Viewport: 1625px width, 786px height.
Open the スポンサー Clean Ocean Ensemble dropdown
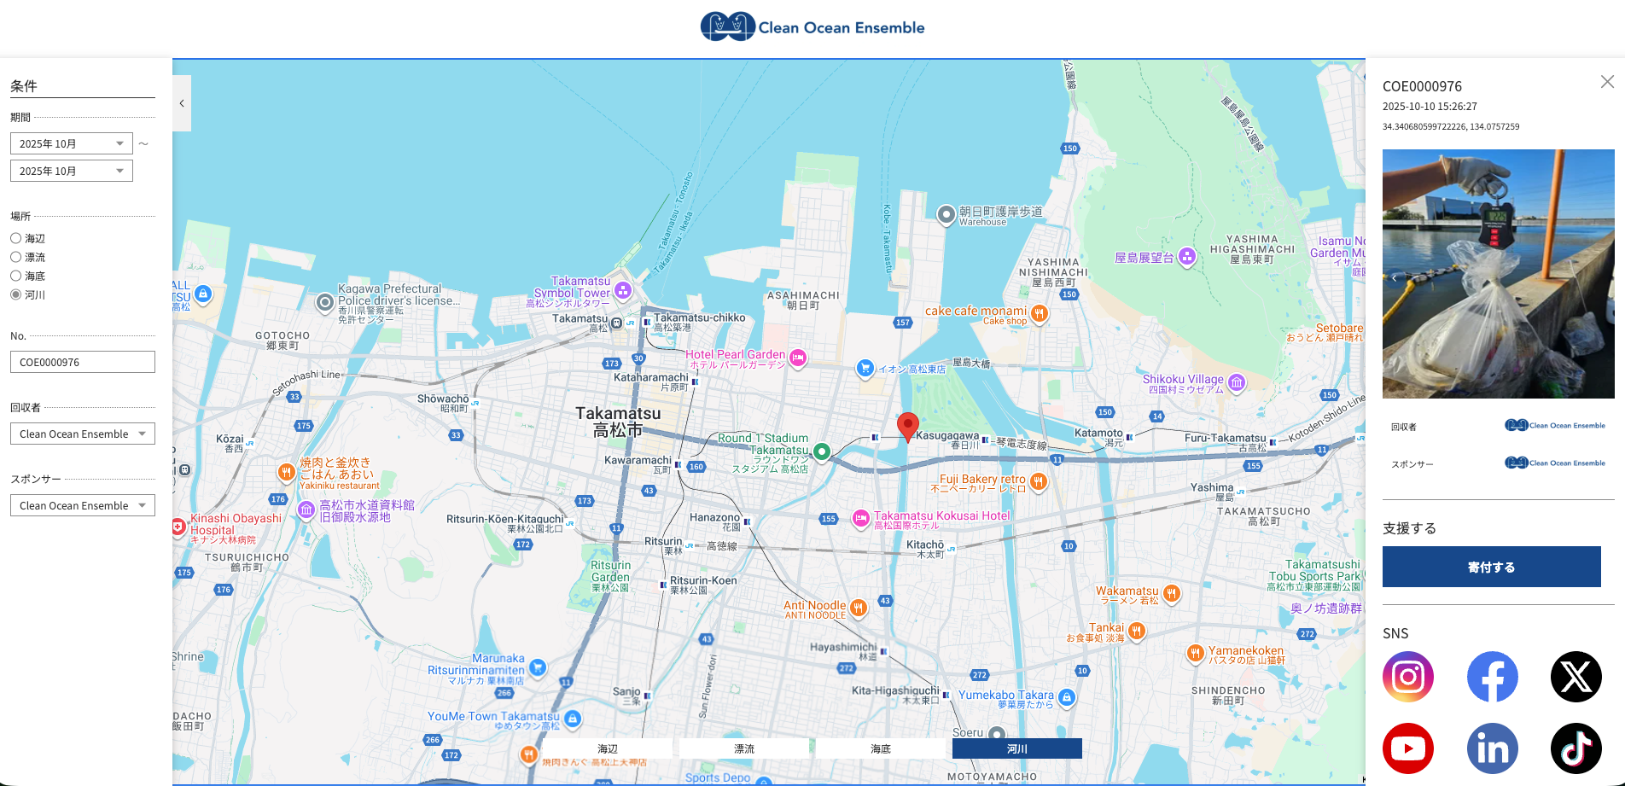pyautogui.click(x=83, y=505)
